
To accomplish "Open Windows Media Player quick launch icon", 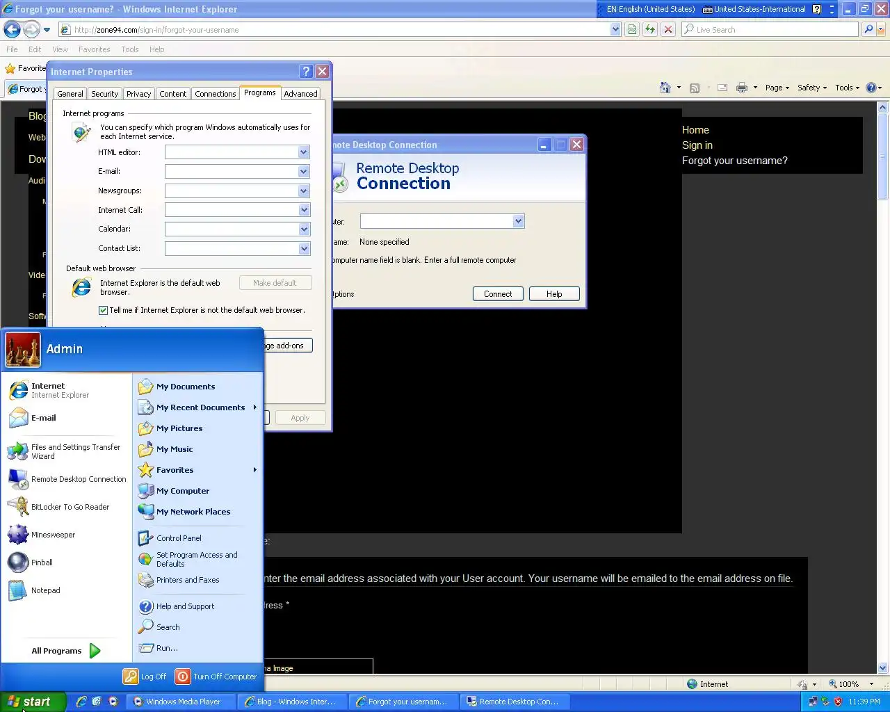I will point(113,702).
